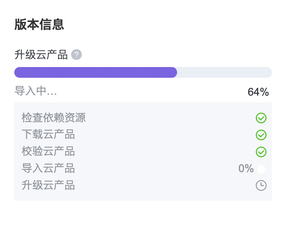288x244 pixels.
Task: Click the clock pending icon in the last step row
Action: [261, 185]
